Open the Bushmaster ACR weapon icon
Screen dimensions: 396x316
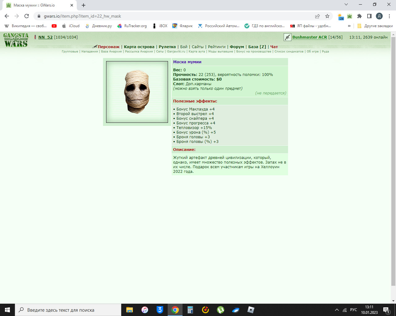tap(287, 37)
